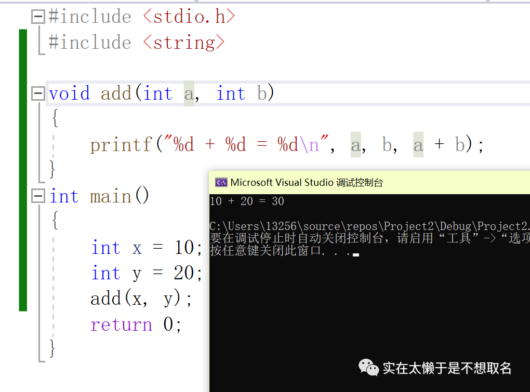Viewport: 530px width, 392px height.
Task: Place cursor on int x = 10 line
Action: 147,248
